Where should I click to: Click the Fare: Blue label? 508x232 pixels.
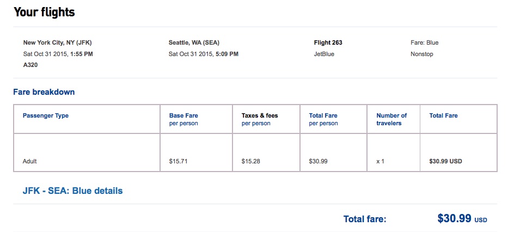click(424, 42)
